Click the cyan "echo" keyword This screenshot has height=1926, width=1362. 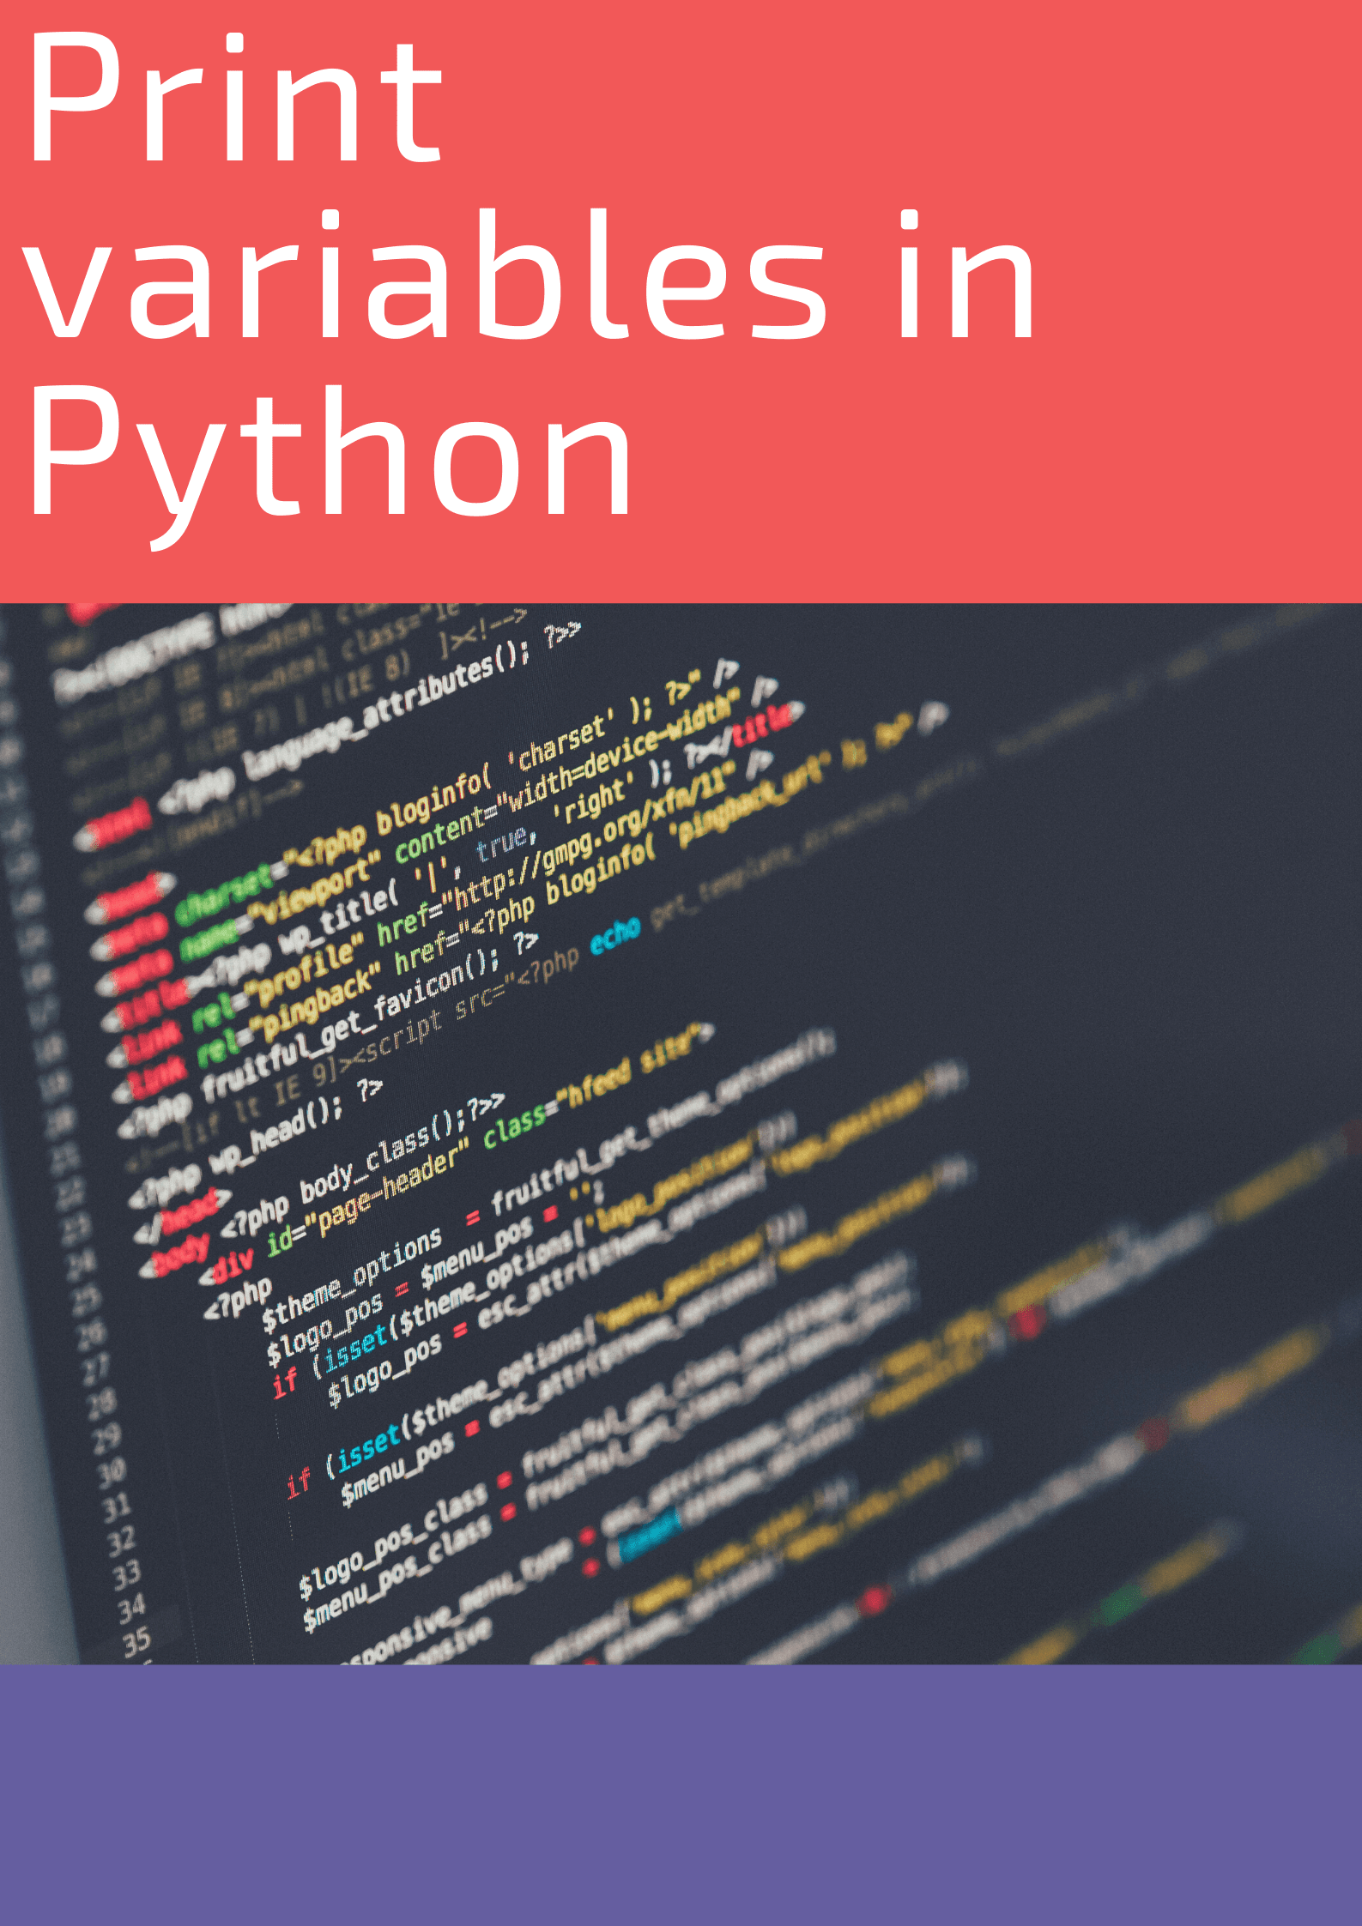pos(614,935)
